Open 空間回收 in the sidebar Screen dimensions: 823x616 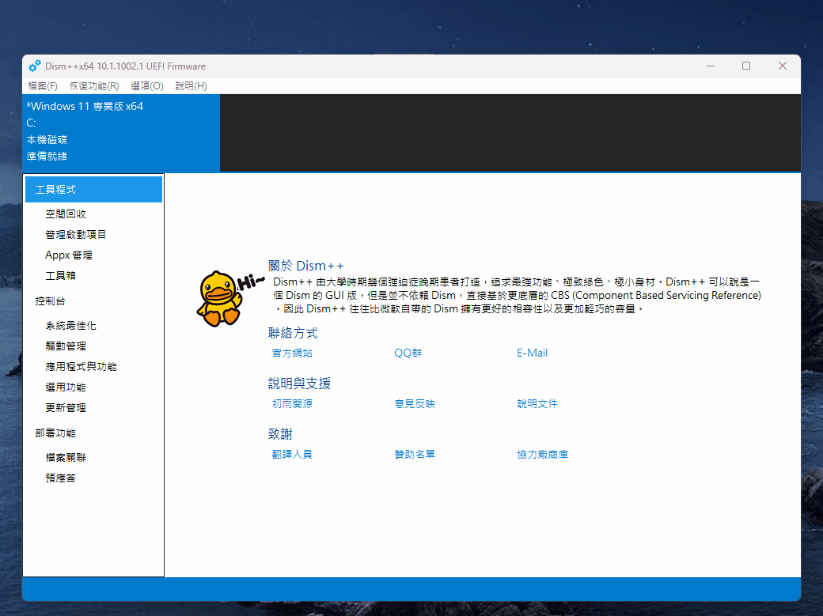66,214
